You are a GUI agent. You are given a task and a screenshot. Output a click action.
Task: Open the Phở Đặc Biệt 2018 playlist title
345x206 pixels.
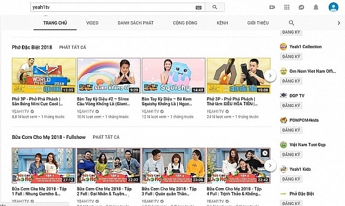[32, 47]
